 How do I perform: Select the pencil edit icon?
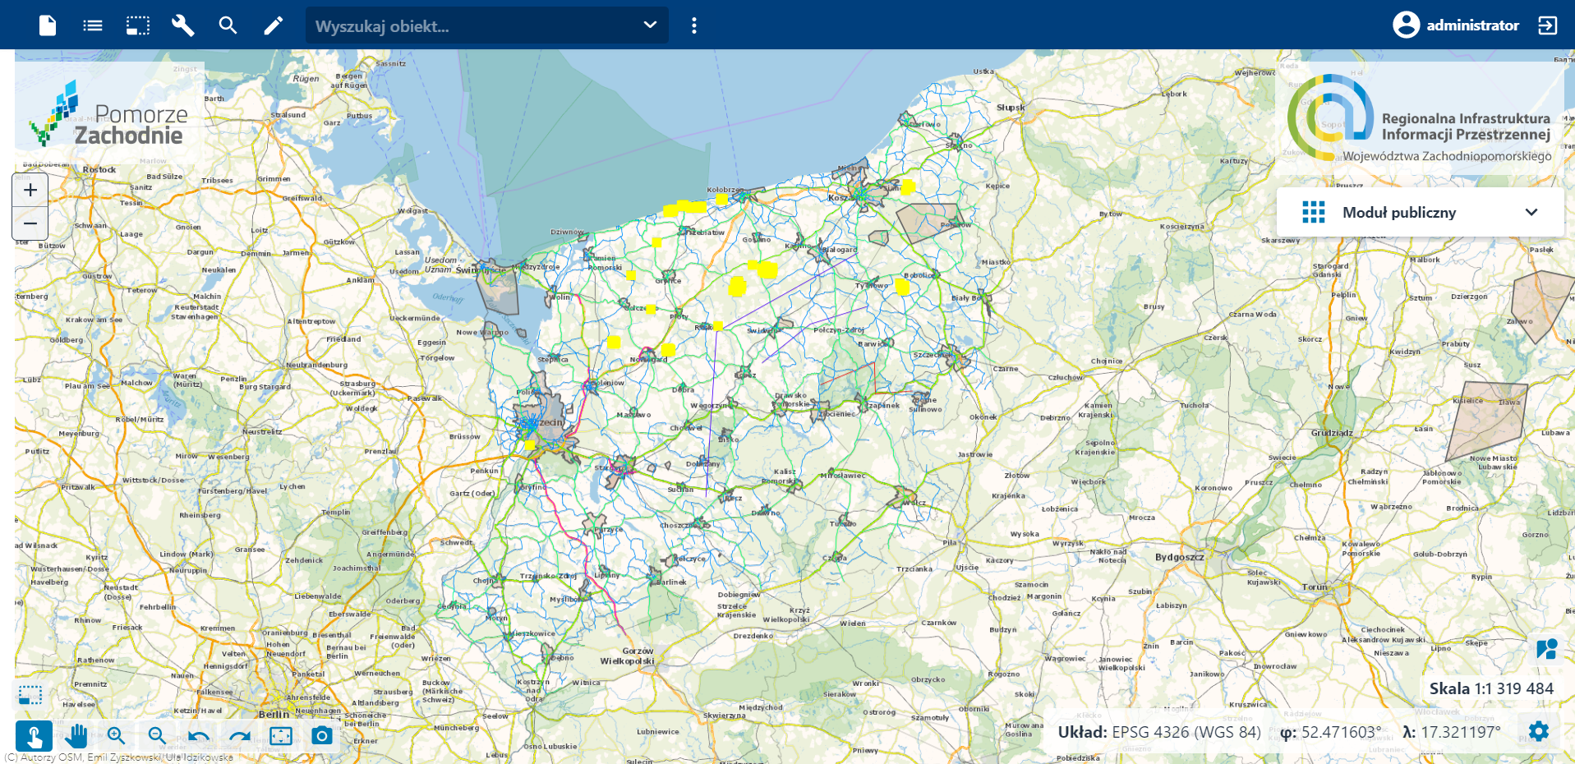(x=273, y=25)
